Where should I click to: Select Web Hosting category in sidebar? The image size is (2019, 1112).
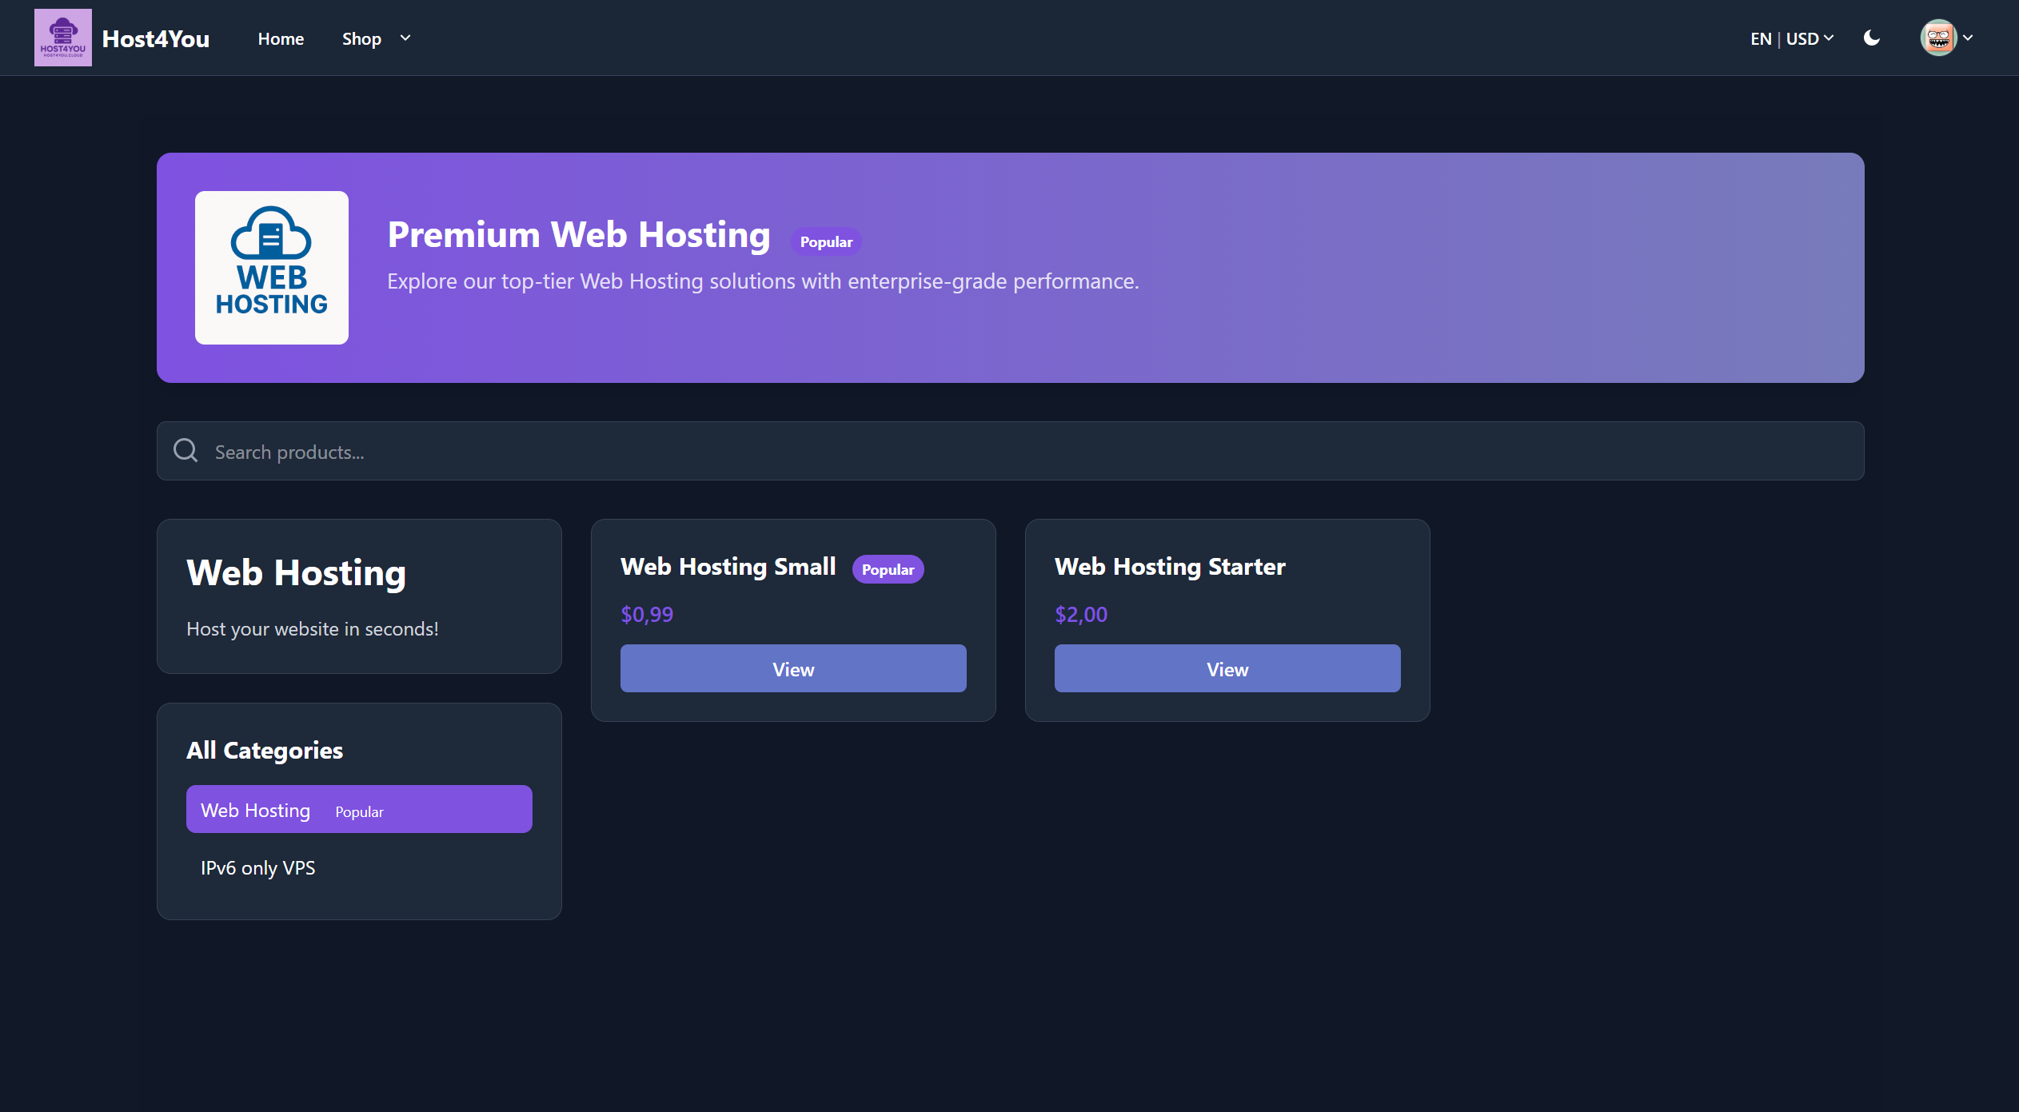[358, 809]
